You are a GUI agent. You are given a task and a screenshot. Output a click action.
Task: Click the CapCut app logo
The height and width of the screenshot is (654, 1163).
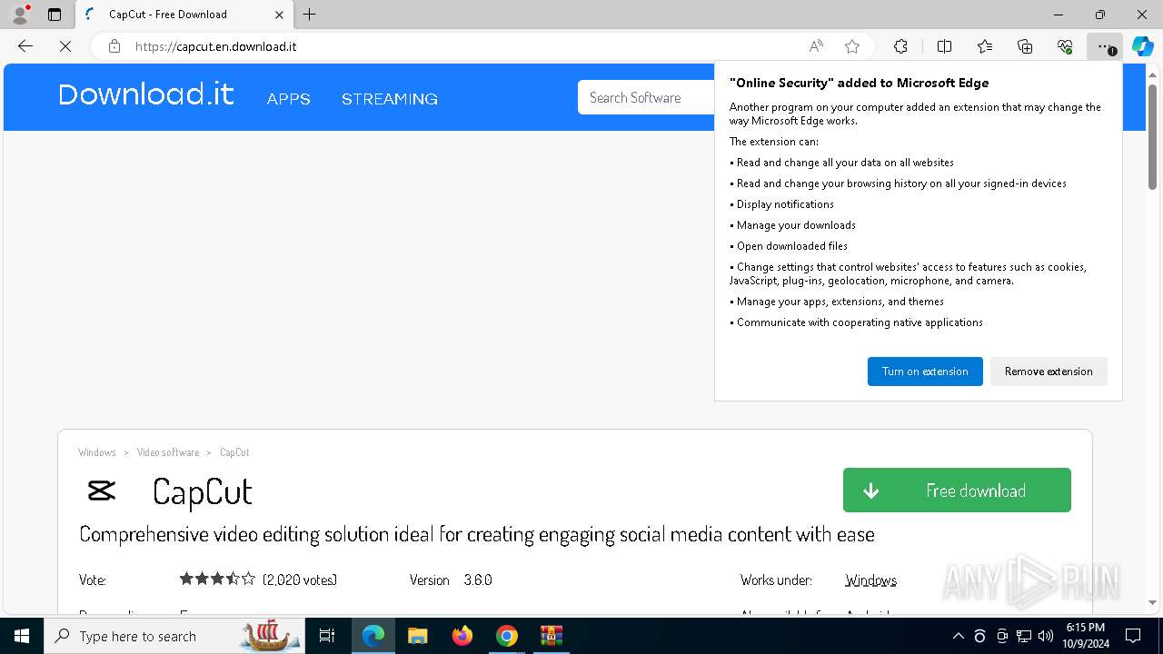pyautogui.click(x=102, y=490)
